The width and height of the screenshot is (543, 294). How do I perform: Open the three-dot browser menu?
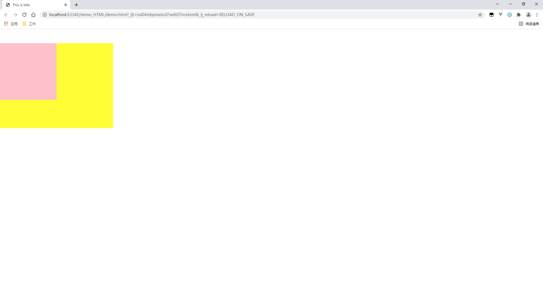pos(537,14)
